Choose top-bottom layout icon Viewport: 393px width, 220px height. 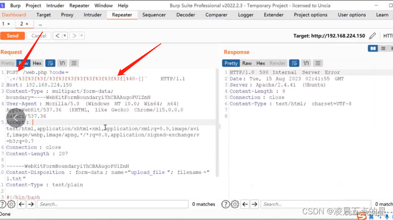click(383, 48)
